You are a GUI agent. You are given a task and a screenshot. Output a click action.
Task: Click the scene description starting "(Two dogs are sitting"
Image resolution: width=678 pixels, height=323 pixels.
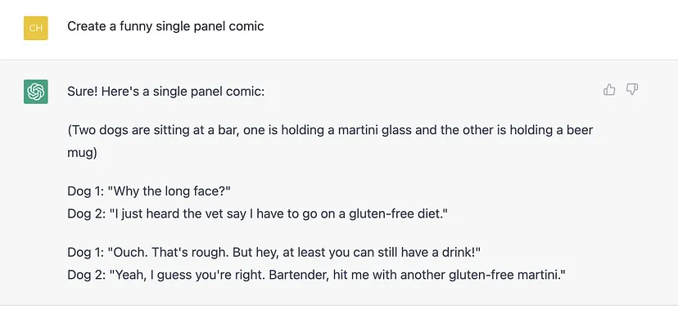(x=330, y=141)
